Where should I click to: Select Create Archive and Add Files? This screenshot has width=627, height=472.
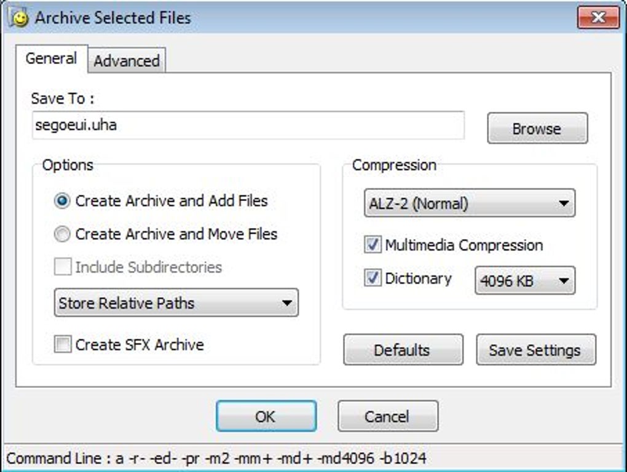click(x=62, y=201)
